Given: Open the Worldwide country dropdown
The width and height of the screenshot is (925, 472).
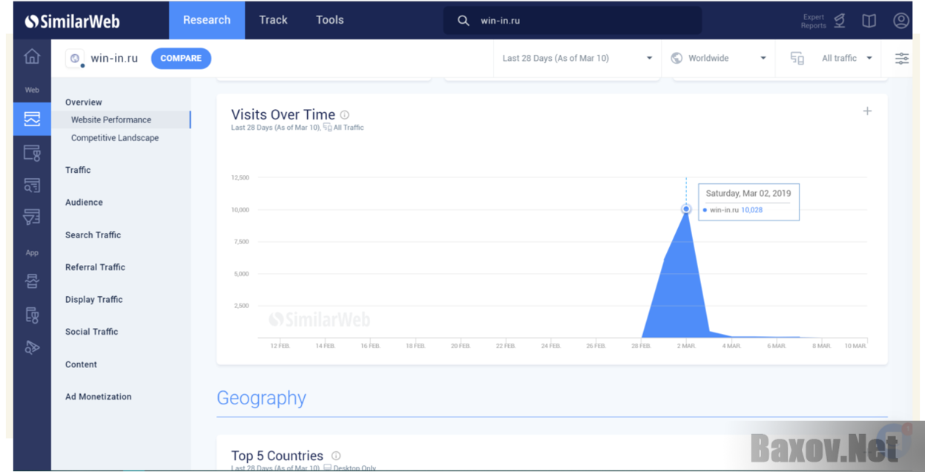Looking at the screenshot, I should coord(718,58).
